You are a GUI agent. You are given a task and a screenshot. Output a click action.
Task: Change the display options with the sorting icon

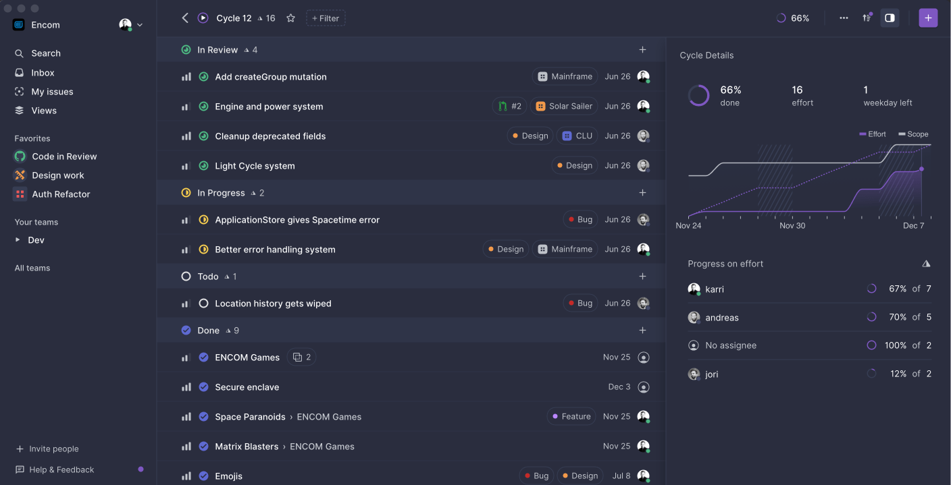pyautogui.click(x=867, y=18)
